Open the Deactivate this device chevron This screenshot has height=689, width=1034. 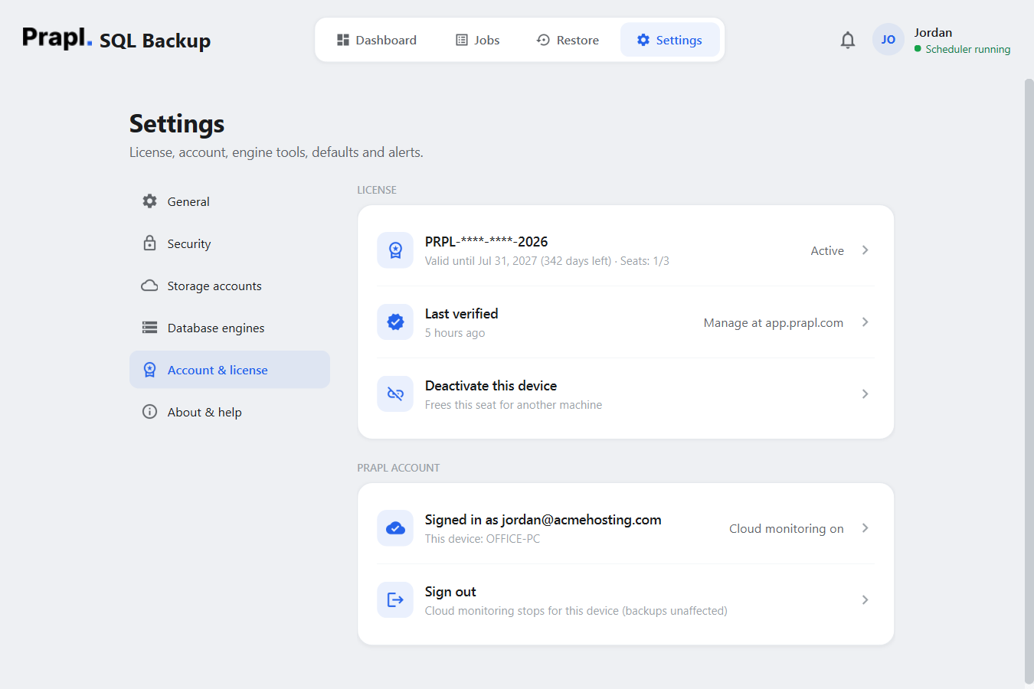pos(865,394)
